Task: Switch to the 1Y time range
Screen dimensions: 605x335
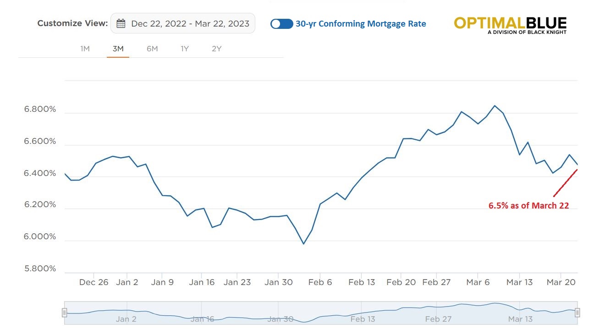Action: (x=184, y=49)
